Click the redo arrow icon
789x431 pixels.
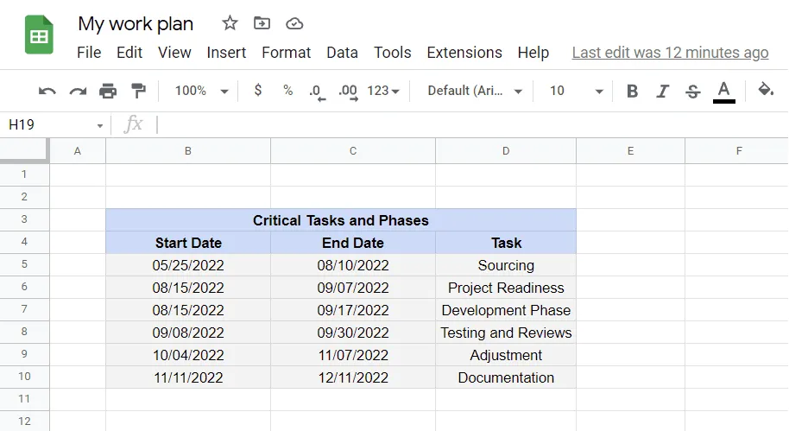[78, 91]
